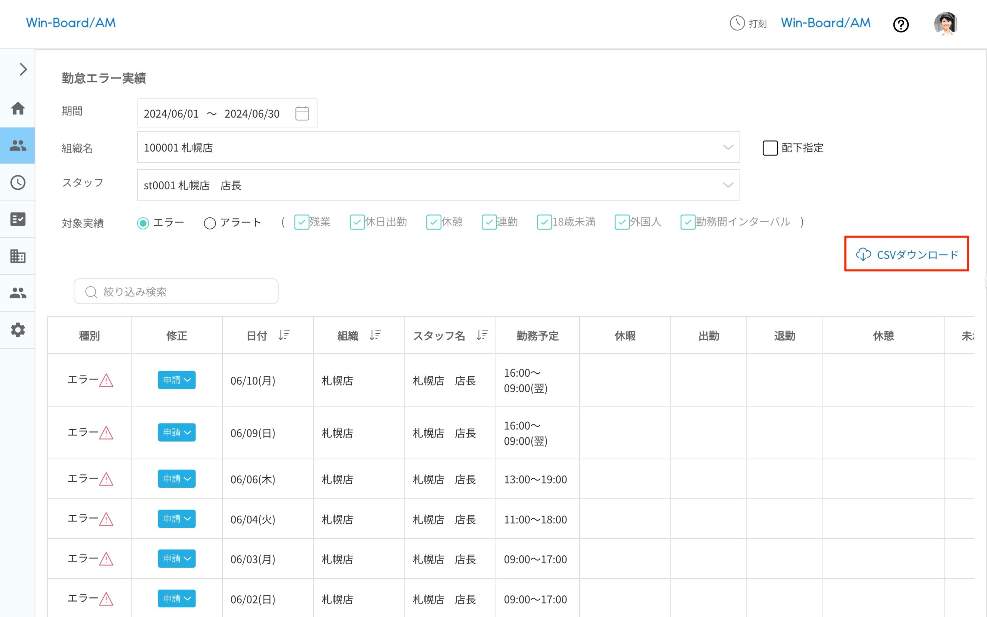The image size is (987, 617).
Task: Expand the sidebar navigation chevron
Action: (23, 69)
